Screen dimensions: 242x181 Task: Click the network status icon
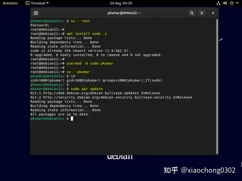[219, 3]
